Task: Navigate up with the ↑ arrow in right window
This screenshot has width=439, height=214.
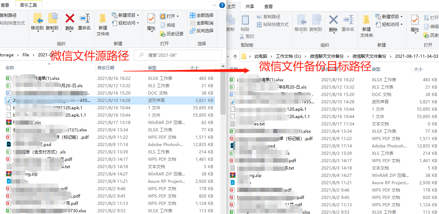Action: tap(234, 55)
